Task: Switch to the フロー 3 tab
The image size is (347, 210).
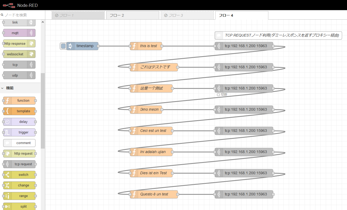Action: click(x=187, y=15)
